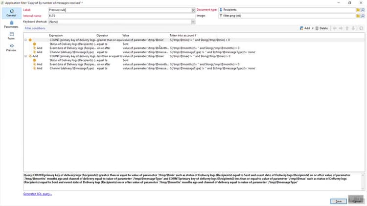Select the last Channel (delivery/@messageType) row
This screenshot has height=206, width=367.
pyautogui.click(x=194, y=69)
